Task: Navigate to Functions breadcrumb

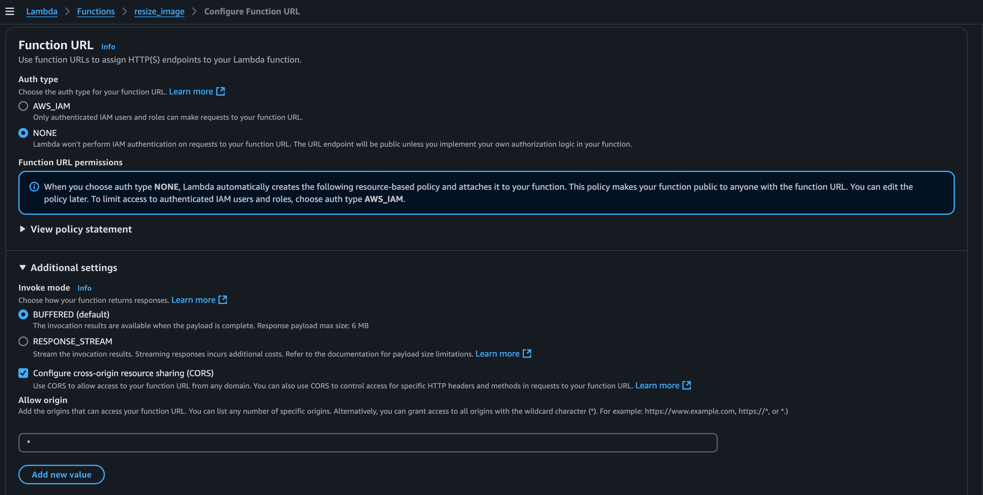Action: coord(96,11)
